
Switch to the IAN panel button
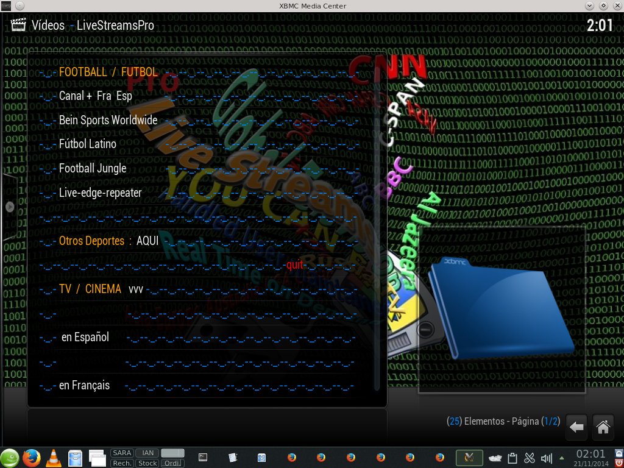tap(147, 453)
